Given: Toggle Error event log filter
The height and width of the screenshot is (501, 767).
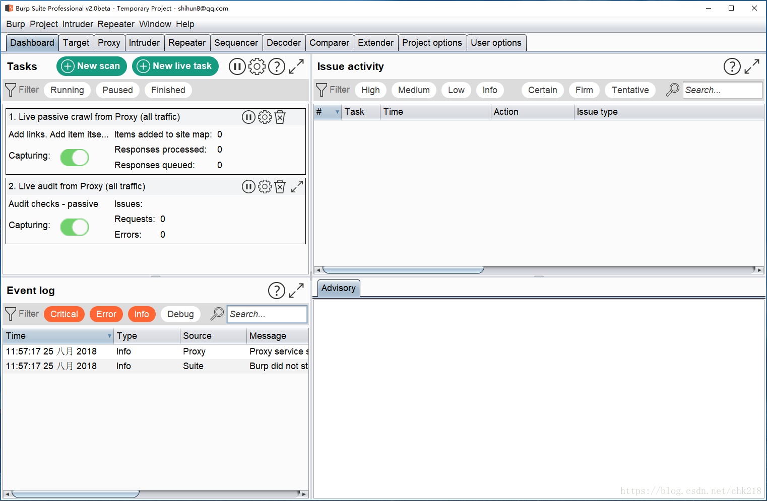Looking at the screenshot, I should click(106, 314).
